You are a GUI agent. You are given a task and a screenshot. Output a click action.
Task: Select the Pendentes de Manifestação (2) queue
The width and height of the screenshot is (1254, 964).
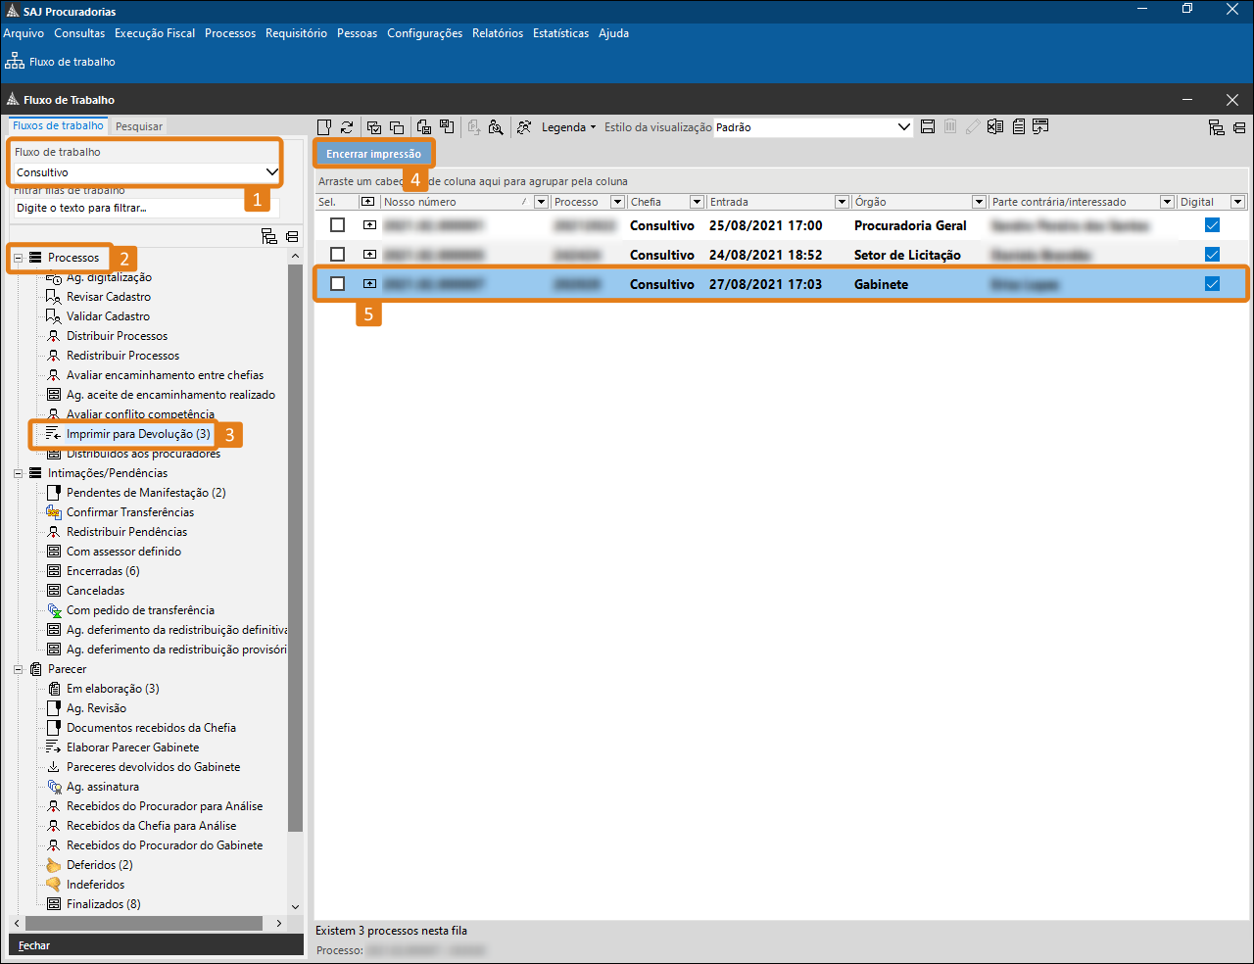tap(146, 493)
